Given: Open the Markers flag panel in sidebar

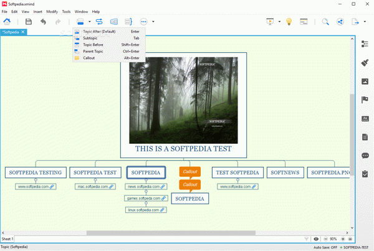Looking at the screenshot, I should [365, 100].
